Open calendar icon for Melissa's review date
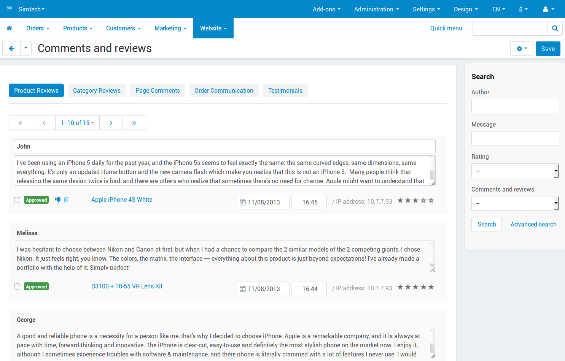 coord(243,289)
